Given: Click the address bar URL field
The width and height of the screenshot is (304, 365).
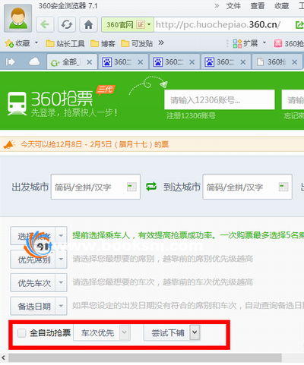Looking at the screenshot, I should click(223, 24).
